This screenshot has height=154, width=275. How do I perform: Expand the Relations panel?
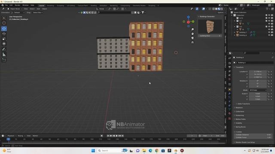click(239, 108)
